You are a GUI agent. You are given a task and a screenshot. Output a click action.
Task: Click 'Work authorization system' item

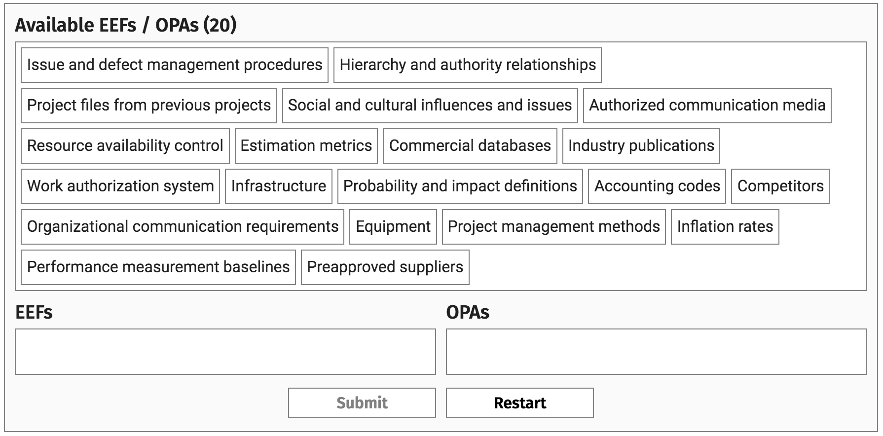click(120, 186)
